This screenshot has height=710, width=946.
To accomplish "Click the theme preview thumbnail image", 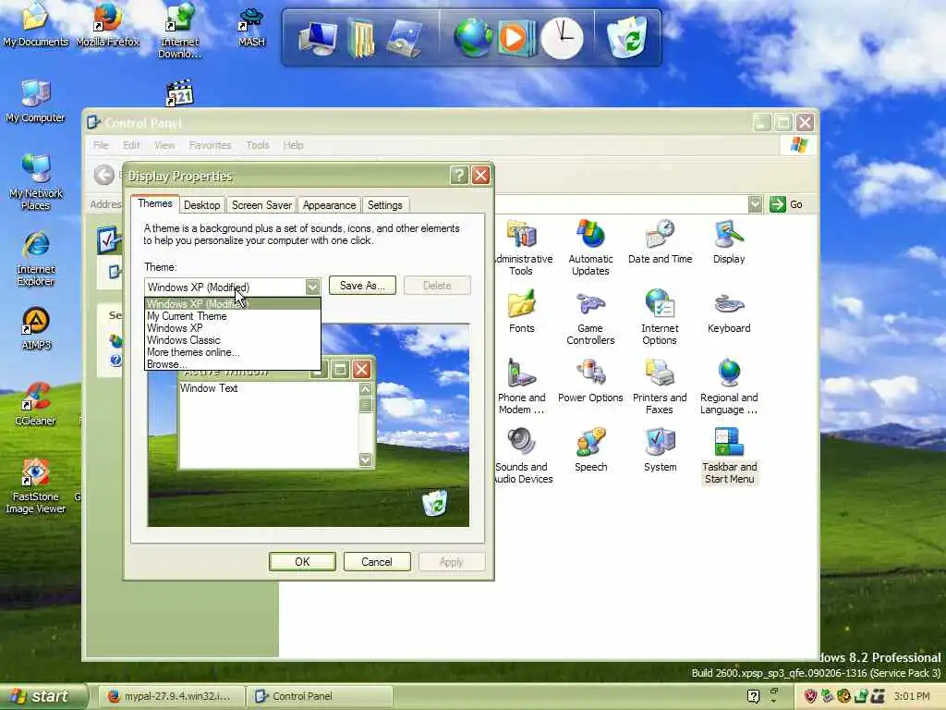I will tap(309, 425).
